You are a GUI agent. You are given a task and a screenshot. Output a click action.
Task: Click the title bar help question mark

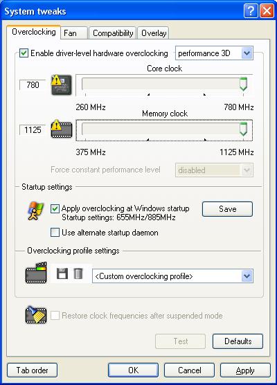click(250, 11)
